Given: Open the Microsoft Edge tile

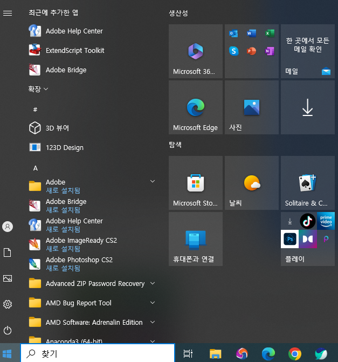Looking at the screenshot, I should pyautogui.click(x=196, y=107).
